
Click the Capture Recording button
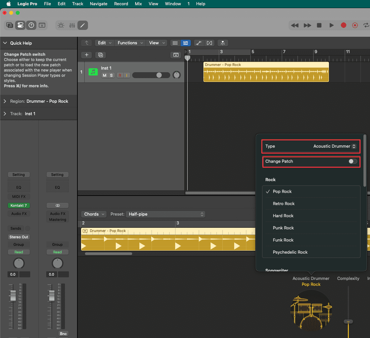[355, 25]
